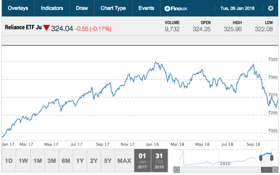
Task: Click the LOW value 322.08
Action: tap(264, 29)
